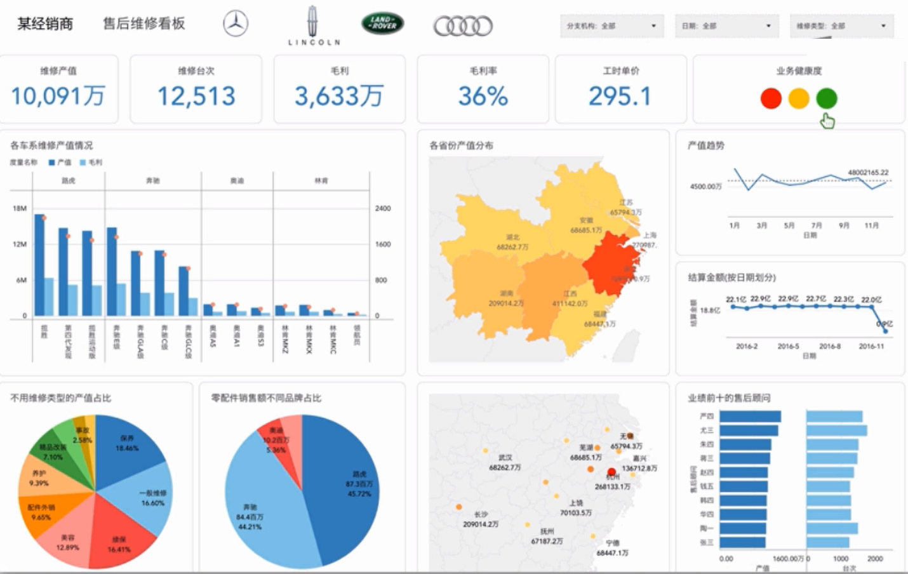The width and height of the screenshot is (908, 574).
Task: Click the Land Rover logo
Action: (383, 23)
